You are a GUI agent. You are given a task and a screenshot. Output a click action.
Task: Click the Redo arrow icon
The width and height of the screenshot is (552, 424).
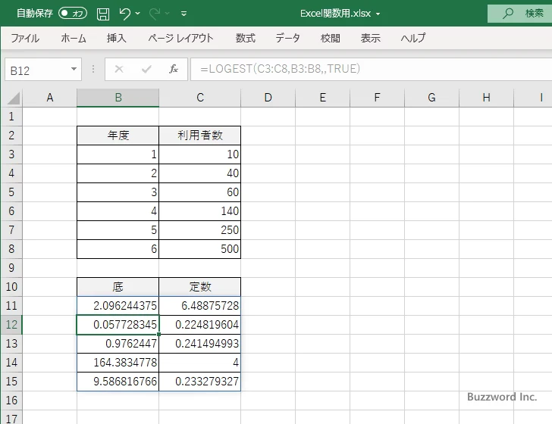coord(154,14)
